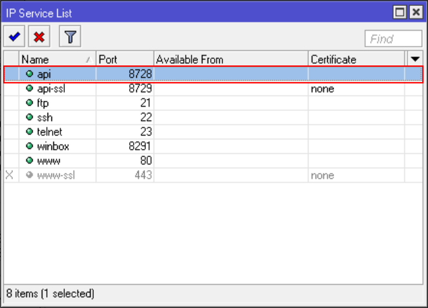Click the green status icon for www
The height and width of the screenshot is (308, 428).
pyautogui.click(x=30, y=160)
